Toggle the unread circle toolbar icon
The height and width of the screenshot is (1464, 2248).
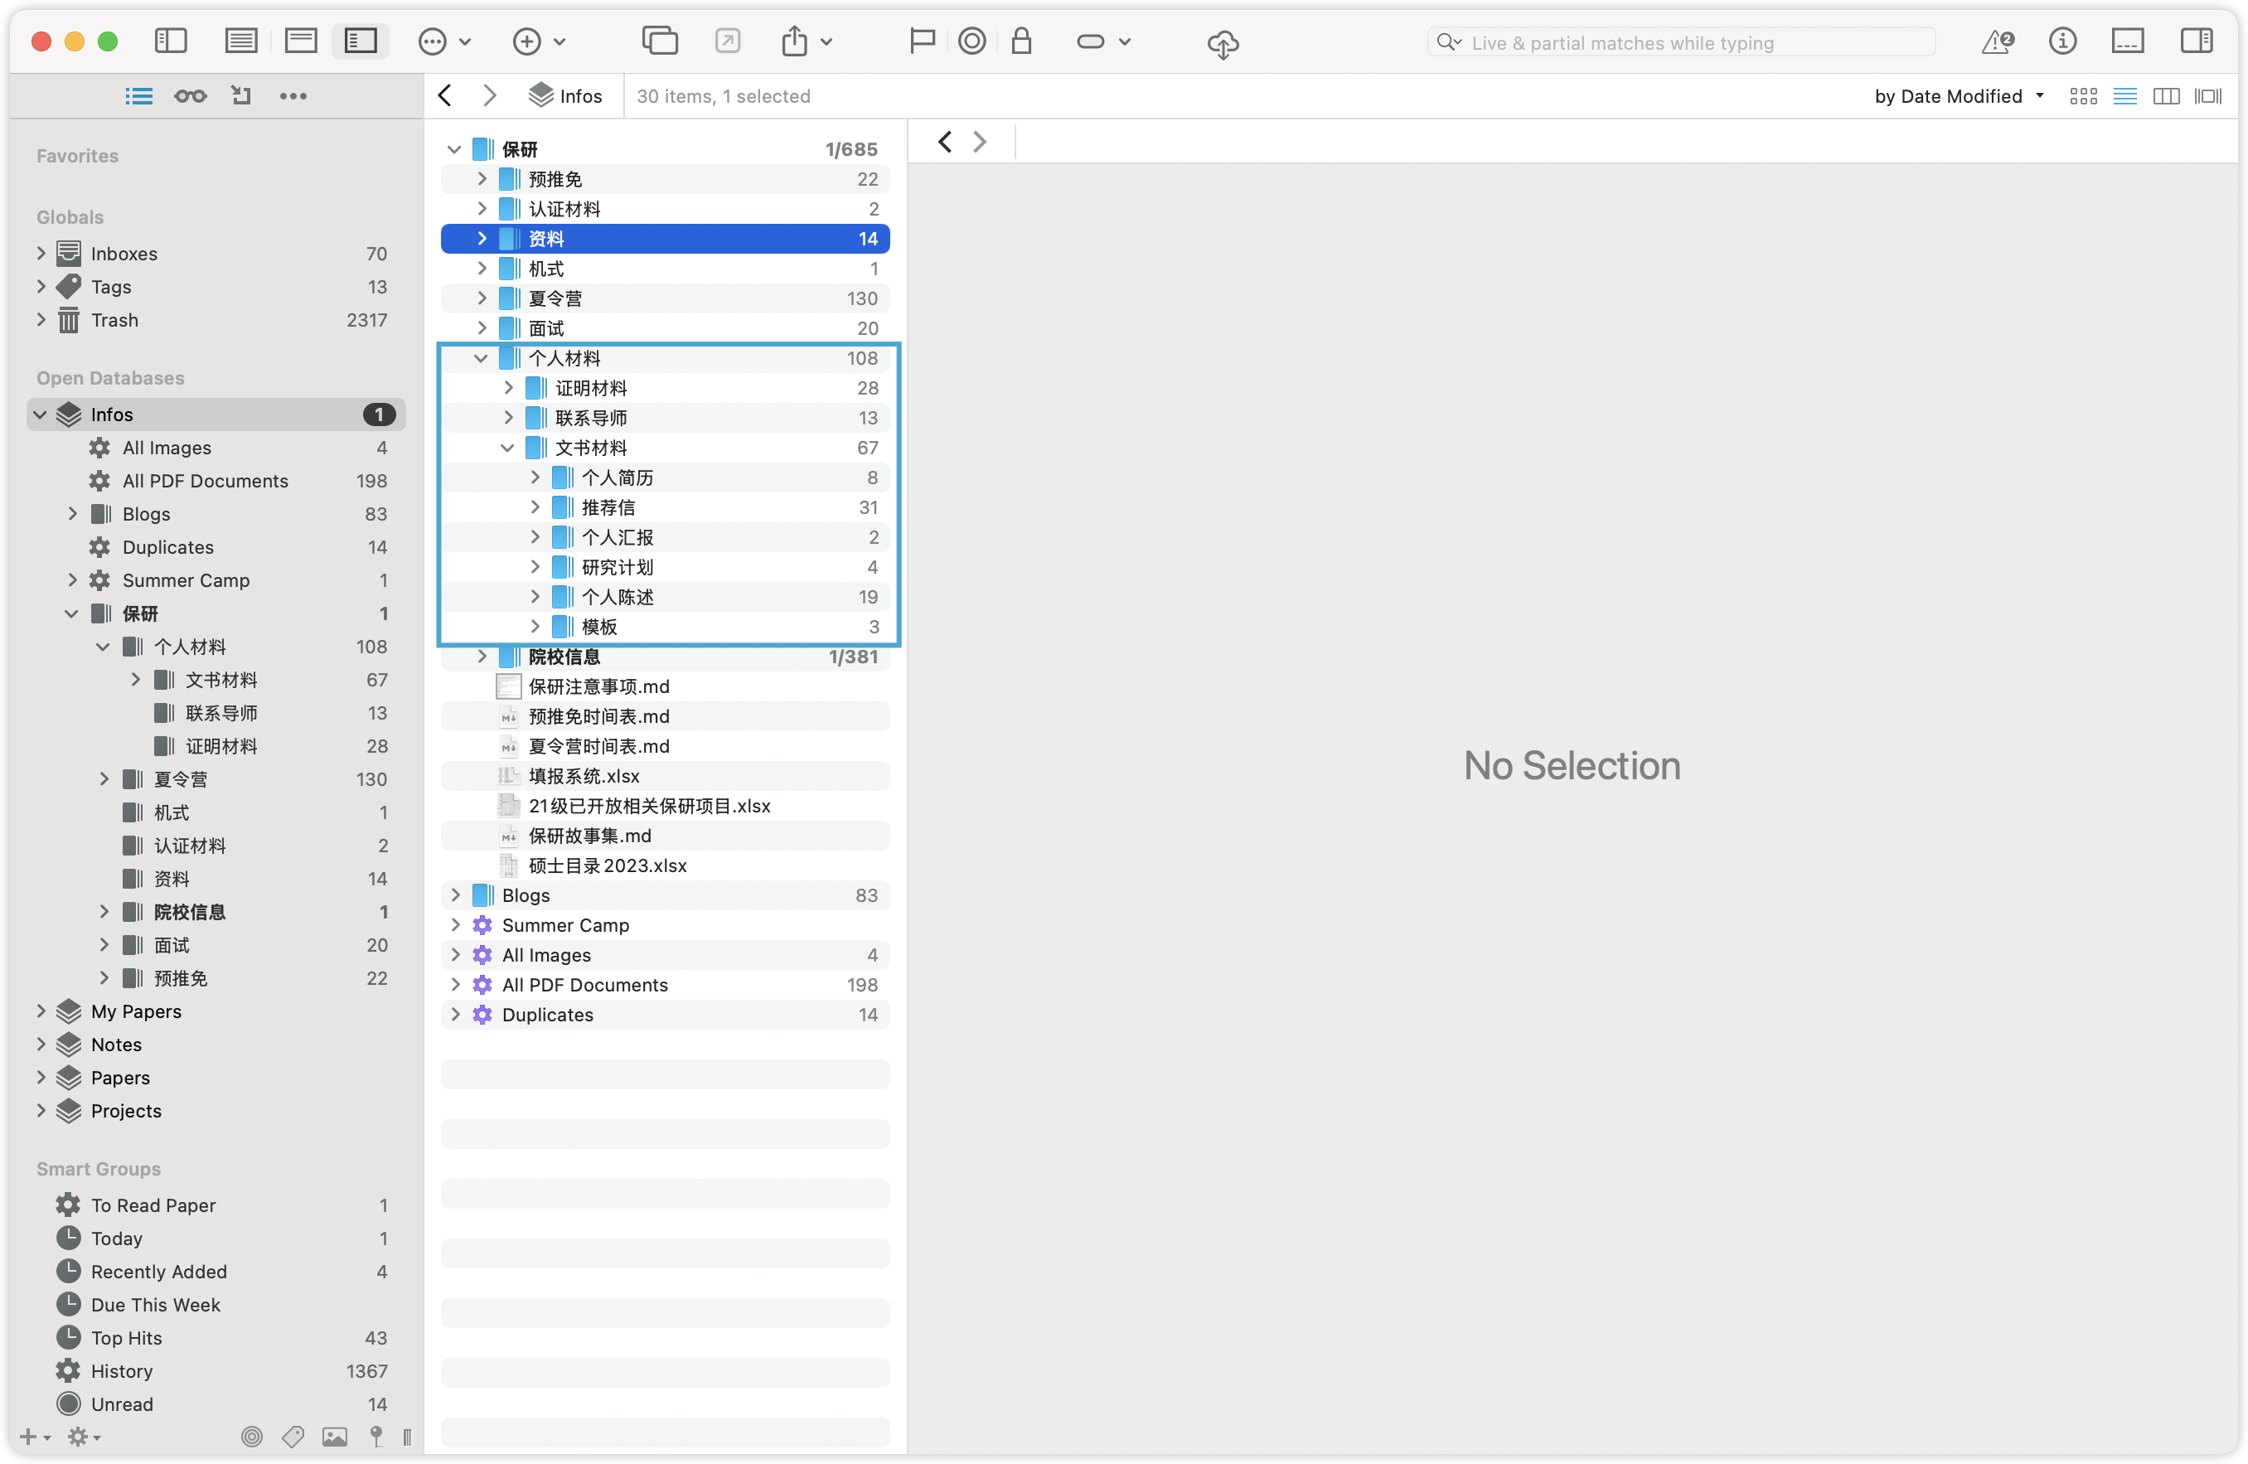coord(972,41)
